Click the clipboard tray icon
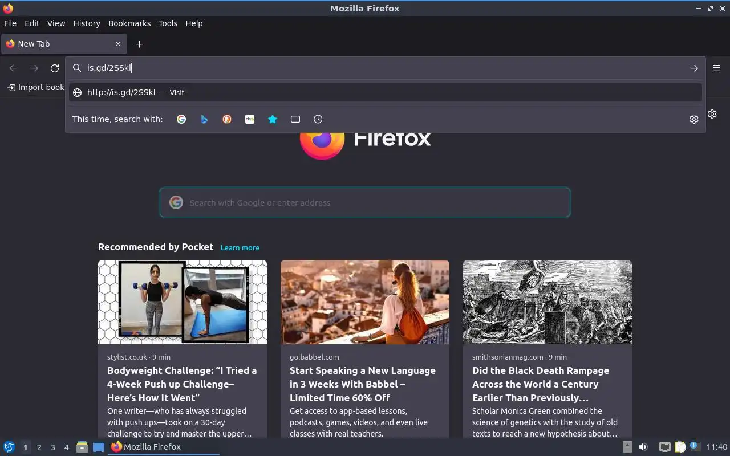This screenshot has width=730, height=456. [680, 447]
